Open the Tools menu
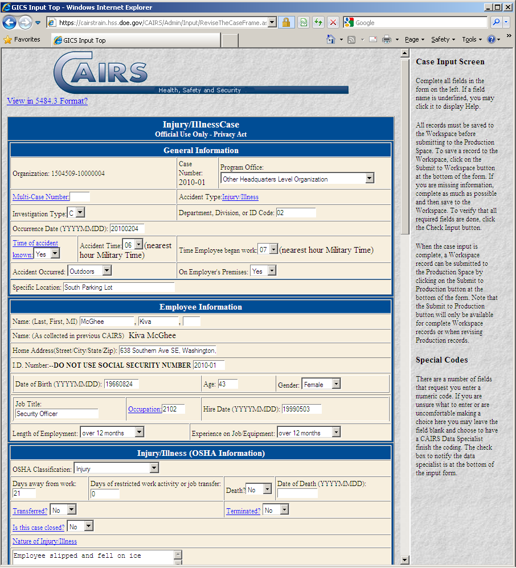This screenshot has width=516, height=568. [x=472, y=39]
